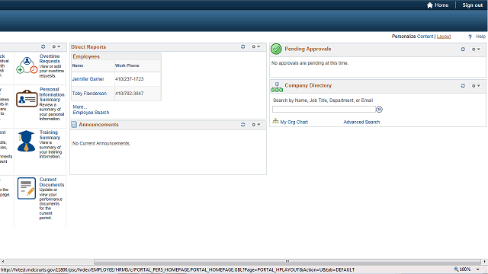Refresh the Direct Reports pagelet
The image size is (488, 274).
point(242,46)
